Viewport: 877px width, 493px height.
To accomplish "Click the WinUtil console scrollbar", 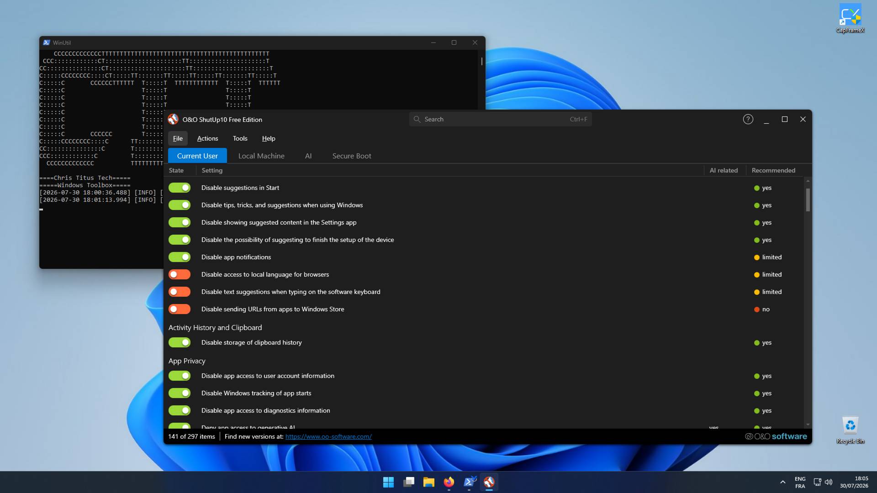I will tap(481, 61).
